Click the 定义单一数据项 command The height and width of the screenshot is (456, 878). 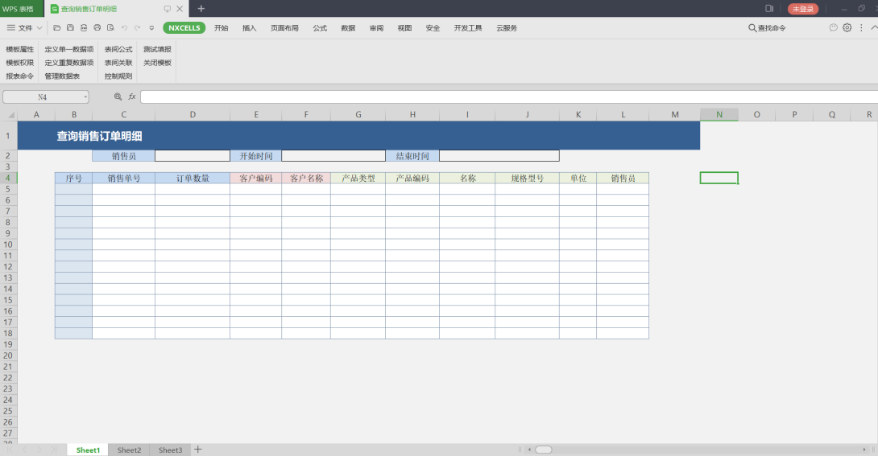click(69, 49)
